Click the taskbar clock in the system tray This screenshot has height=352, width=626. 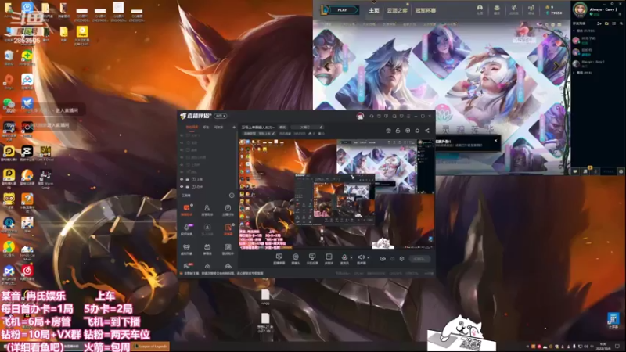[x=603, y=346]
